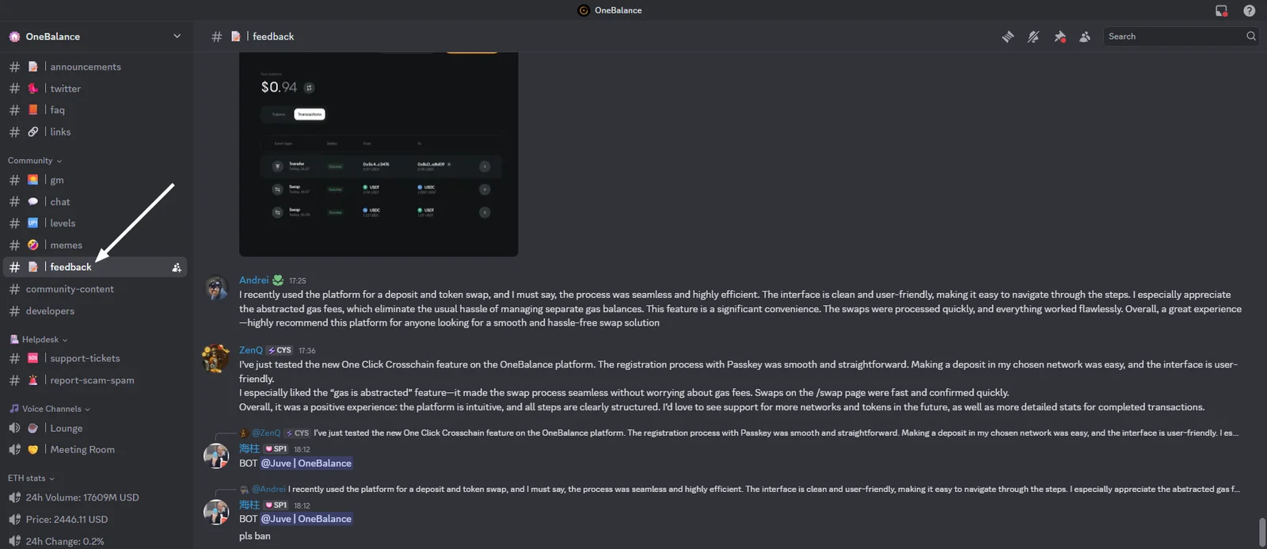Click the magnifier icon in the Search box
This screenshot has height=549, width=1267.
[1251, 36]
